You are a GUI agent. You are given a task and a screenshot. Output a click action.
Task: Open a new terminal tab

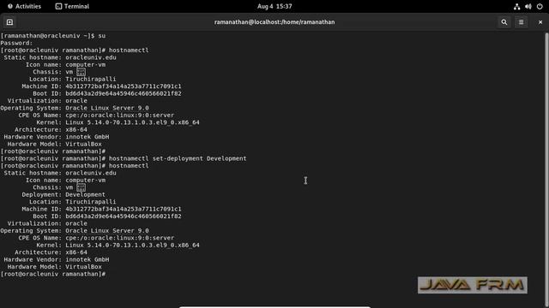pos(9,22)
